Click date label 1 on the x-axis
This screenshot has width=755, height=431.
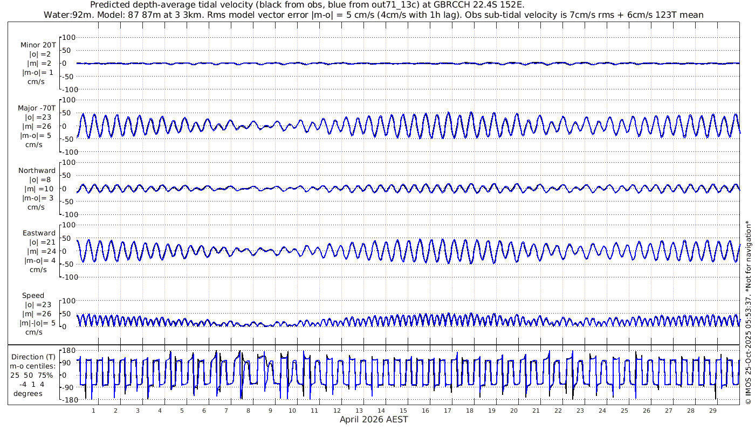[94, 411]
